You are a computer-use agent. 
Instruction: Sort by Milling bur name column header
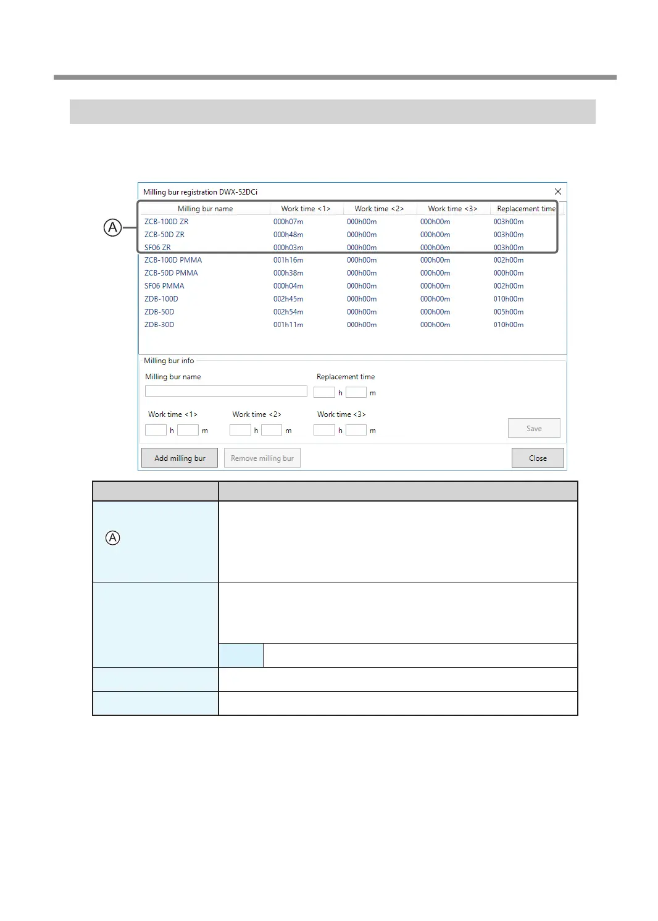point(205,209)
